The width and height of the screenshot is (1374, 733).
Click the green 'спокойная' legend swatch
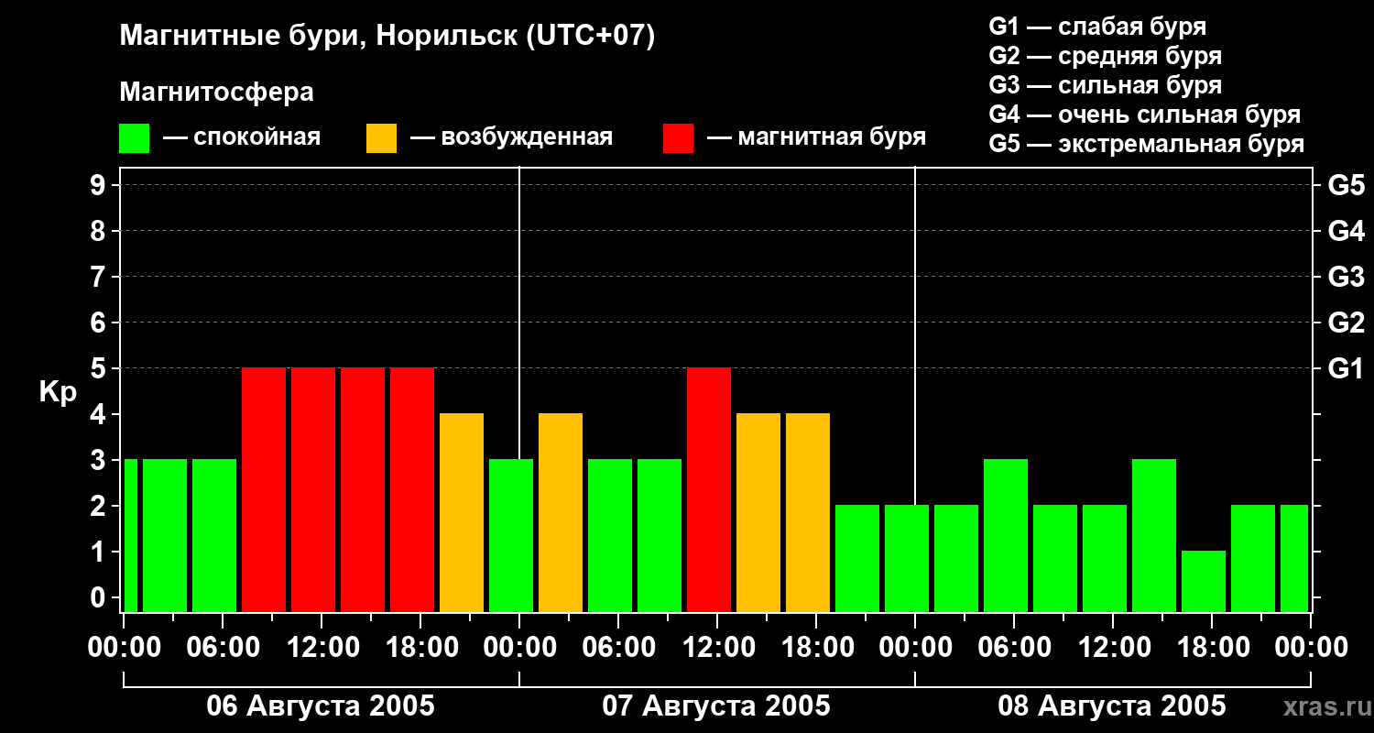tap(135, 138)
